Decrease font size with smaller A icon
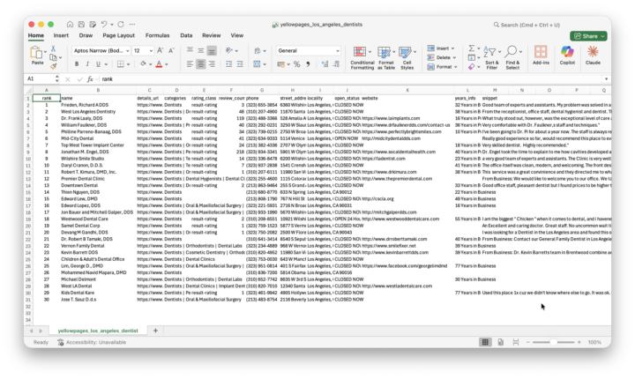The height and width of the screenshot is (379, 635). click(x=171, y=50)
